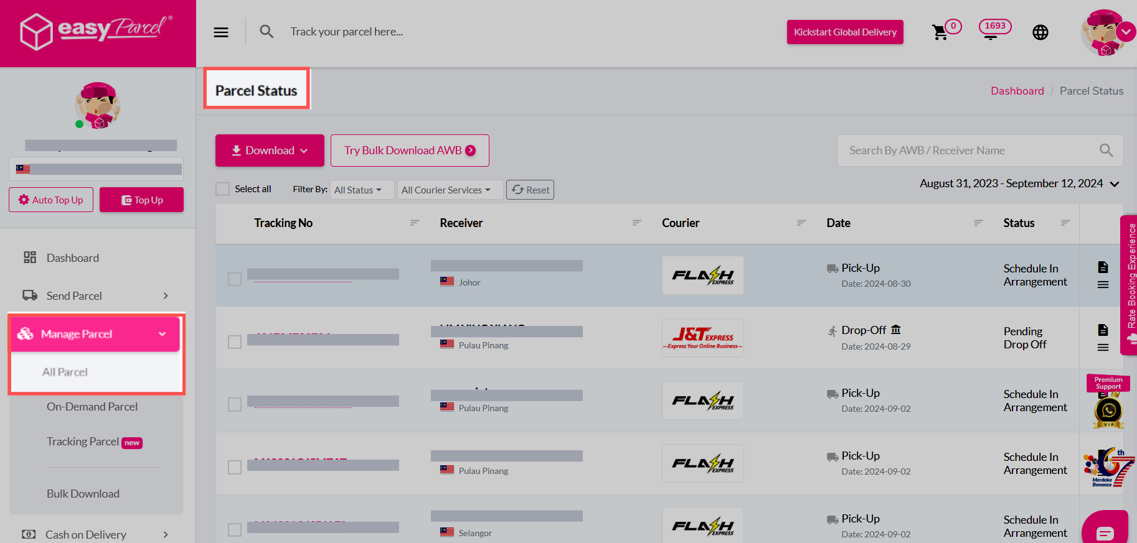The height and width of the screenshot is (543, 1137).
Task: Open the All Status filter dropdown
Action: (x=362, y=190)
